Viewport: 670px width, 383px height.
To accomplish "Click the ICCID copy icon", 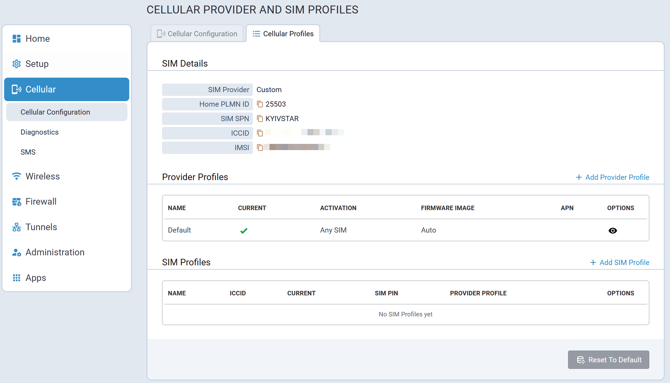I will tap(260, 133).
